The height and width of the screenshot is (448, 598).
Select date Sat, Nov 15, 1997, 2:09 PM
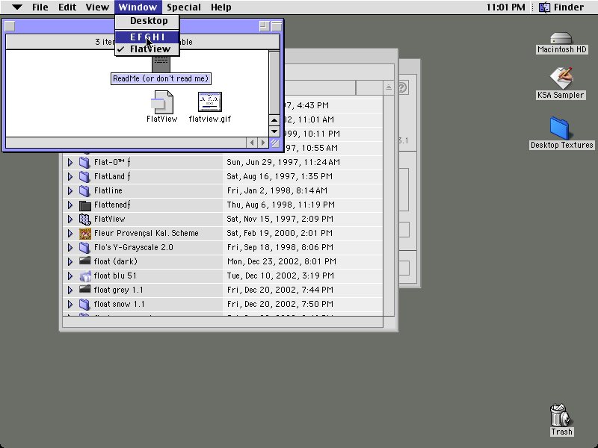click(x=281, y=219)
